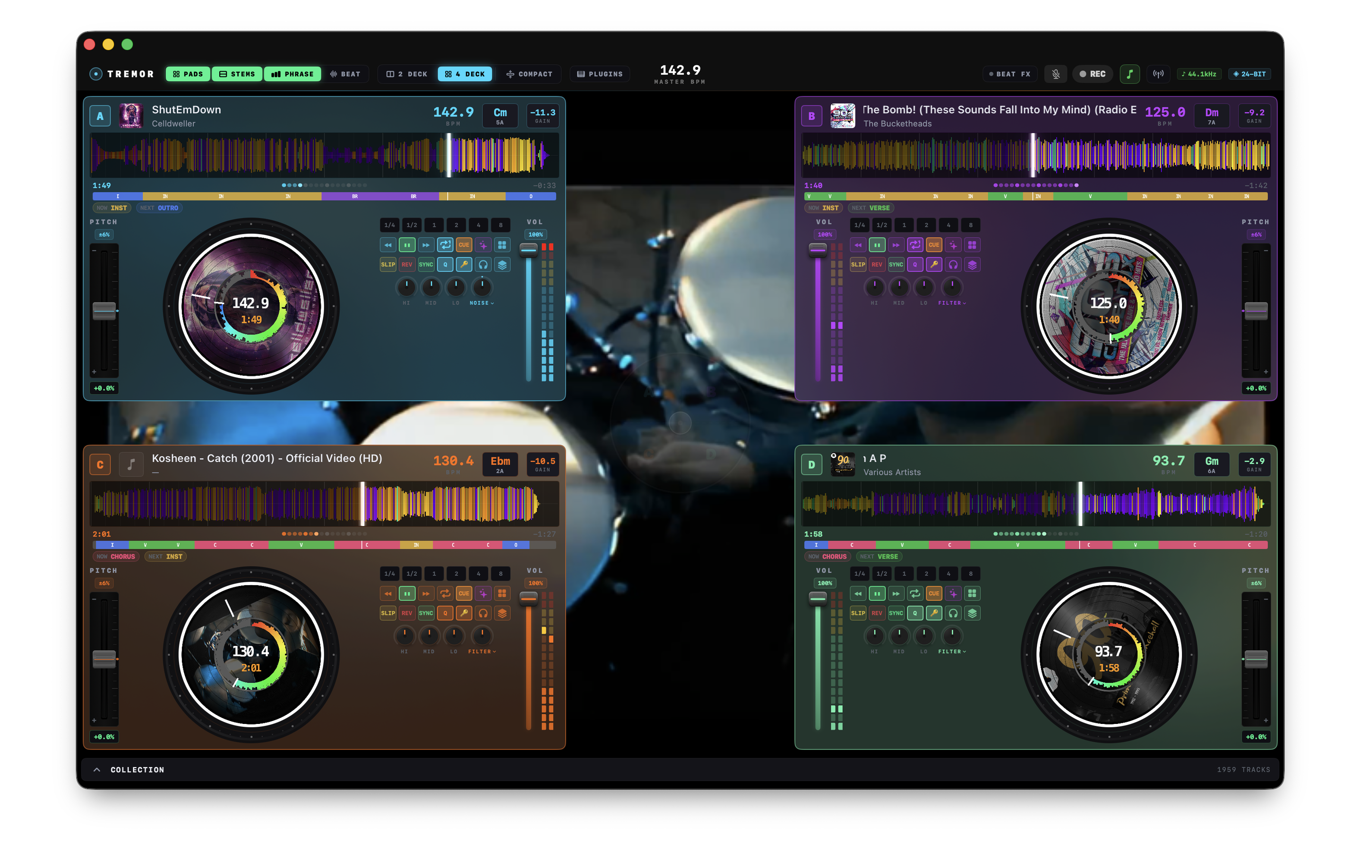Toggle quantize Q on Deck B
Viewport: 1361px width, 850px height.
pyautogui.click(x=915, y=265)
